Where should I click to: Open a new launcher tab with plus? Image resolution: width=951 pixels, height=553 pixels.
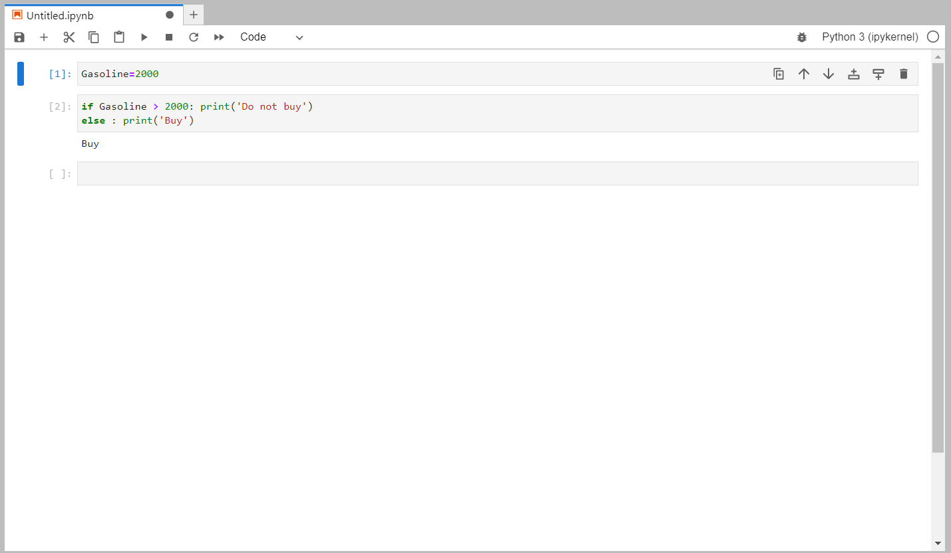(x=194, y=15)
